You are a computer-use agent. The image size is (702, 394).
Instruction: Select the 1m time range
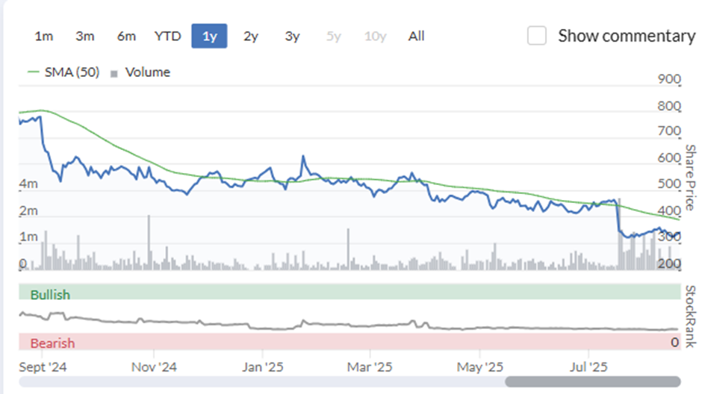click(44, 37)
